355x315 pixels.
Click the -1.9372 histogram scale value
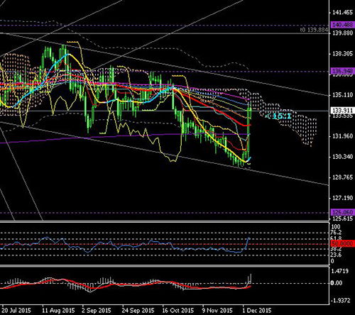click(340, 301)
